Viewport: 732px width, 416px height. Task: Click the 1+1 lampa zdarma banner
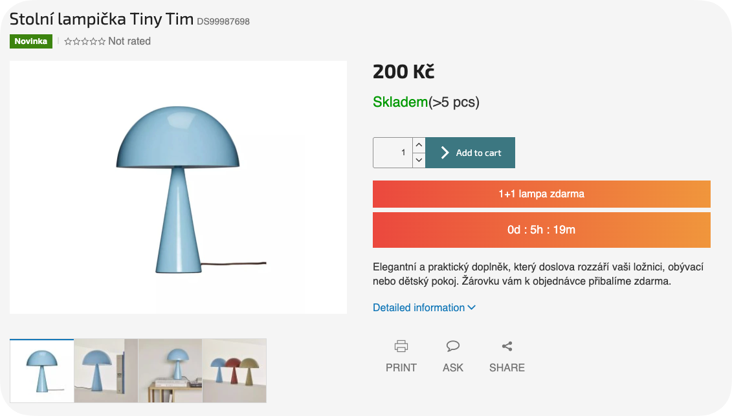coord(541,194)
